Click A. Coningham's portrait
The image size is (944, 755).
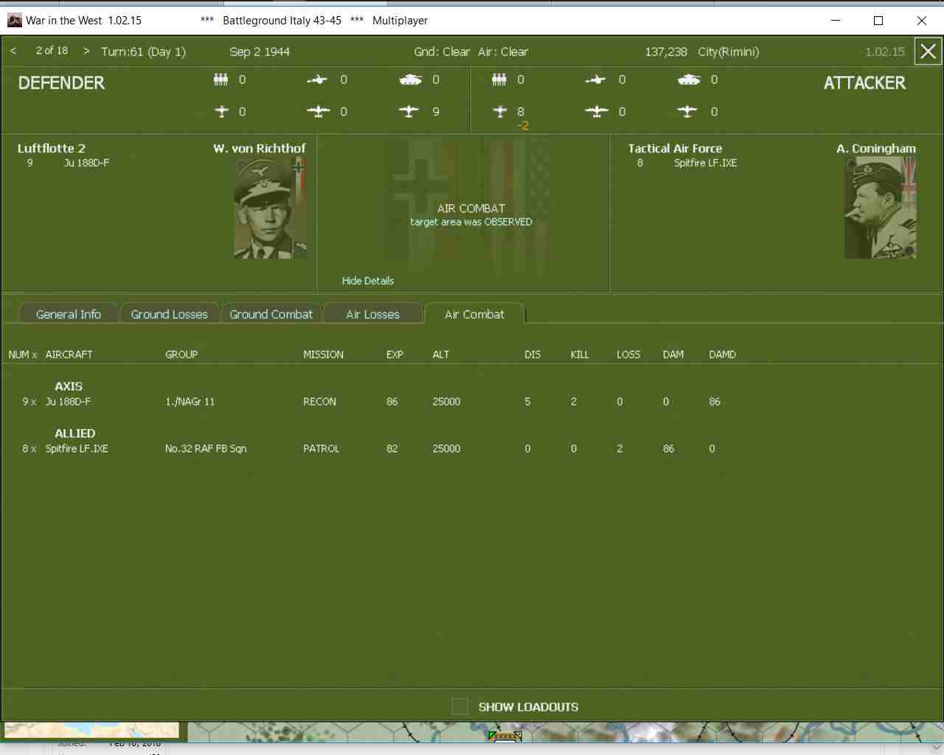pos(880,207)
